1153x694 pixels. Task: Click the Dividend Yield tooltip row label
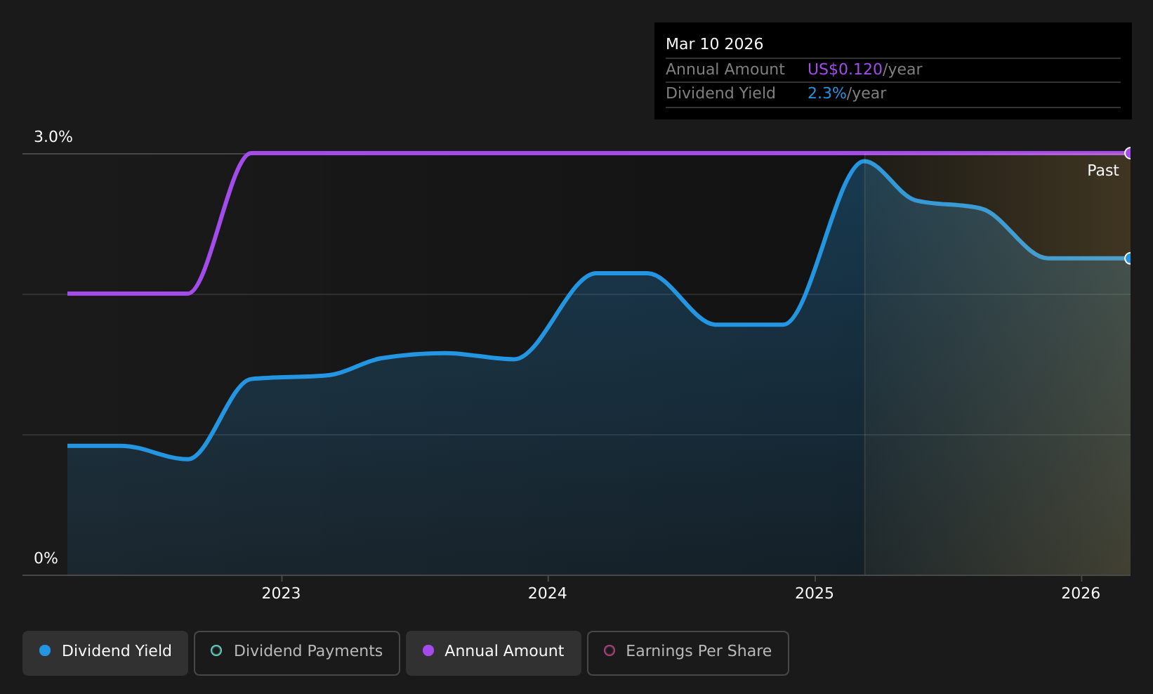(x=720, y=93)
